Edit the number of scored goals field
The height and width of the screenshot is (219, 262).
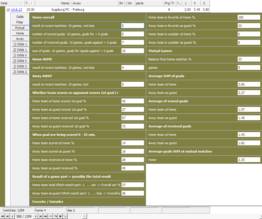click(133, 34)
